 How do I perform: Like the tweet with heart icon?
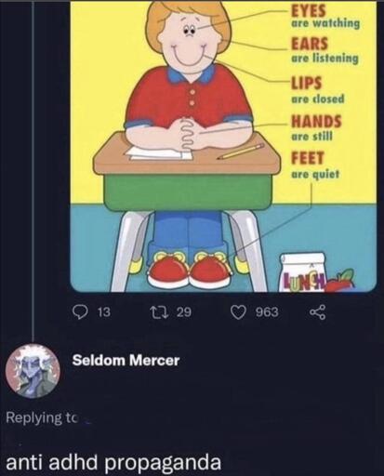(x=239, y=312)
